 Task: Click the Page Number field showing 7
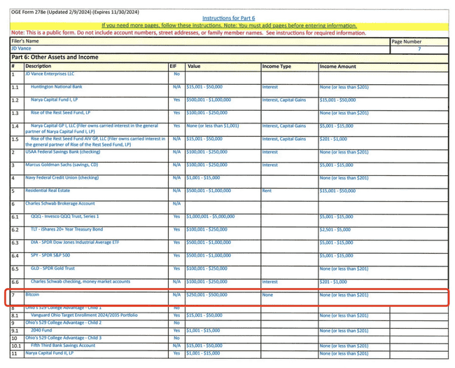click(x=419, y=50)
